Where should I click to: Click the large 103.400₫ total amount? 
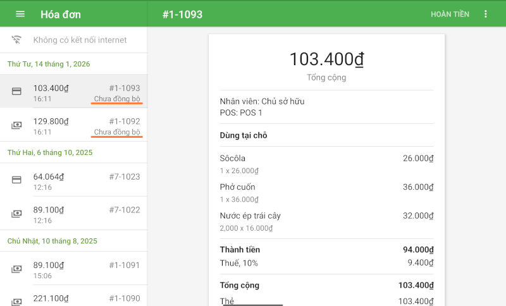326,59
